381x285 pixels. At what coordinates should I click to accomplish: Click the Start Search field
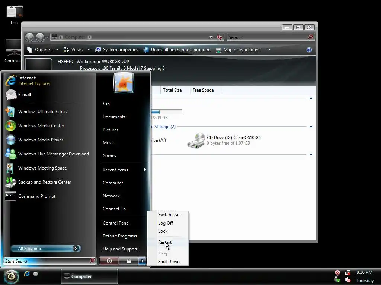click(x=50, y=261)
